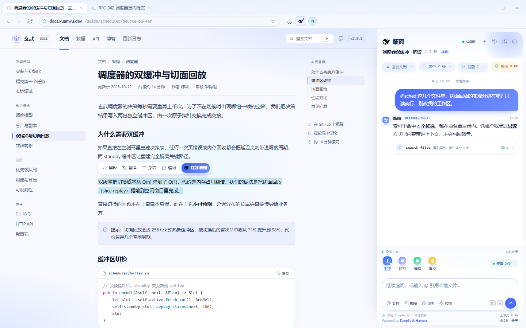Open chat history clock icon in 临窗 panel
526x328 pixels.
(495, 42)
